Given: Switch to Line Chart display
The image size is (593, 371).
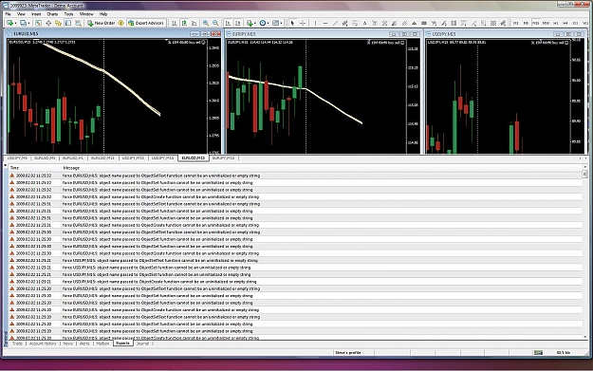Looking at the screenshot, I should (194, 23).
